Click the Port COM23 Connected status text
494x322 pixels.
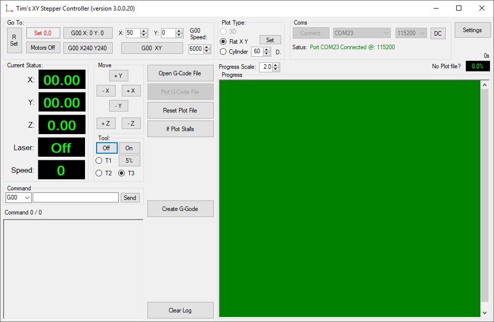(352, 47)
